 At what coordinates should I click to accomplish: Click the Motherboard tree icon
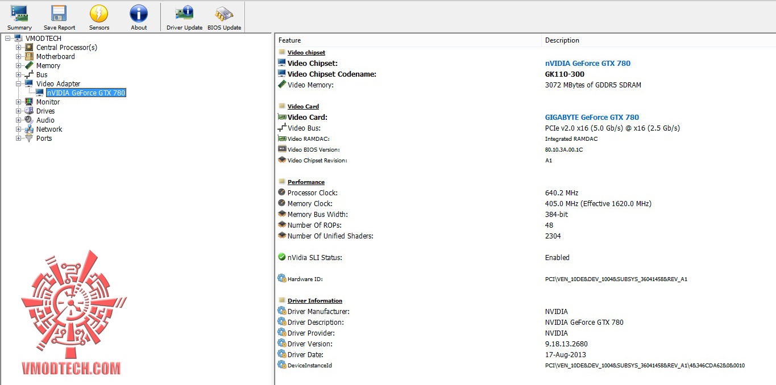click(29, 56)
